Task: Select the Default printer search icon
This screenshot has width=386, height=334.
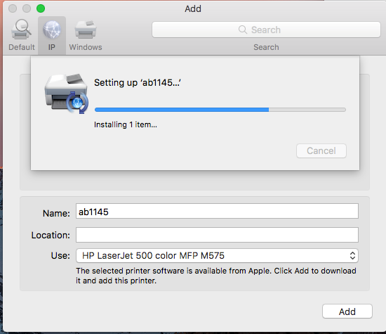Action: pyautogui.click(x=21, y=30)
